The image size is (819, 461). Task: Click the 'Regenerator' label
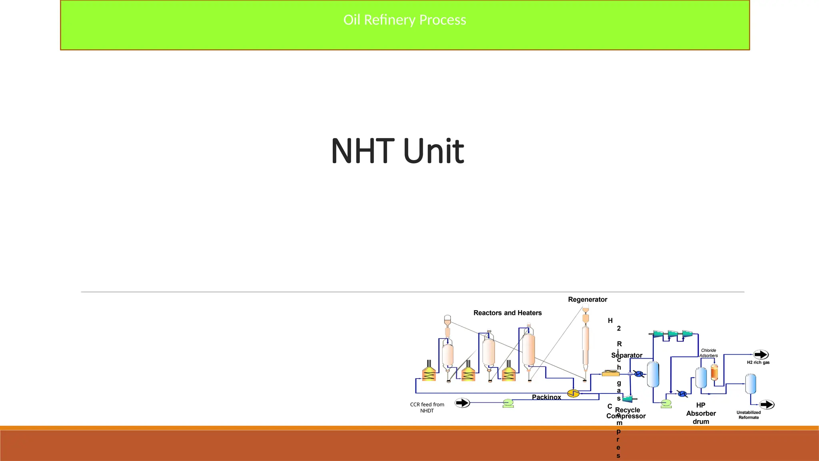(587, 299)
